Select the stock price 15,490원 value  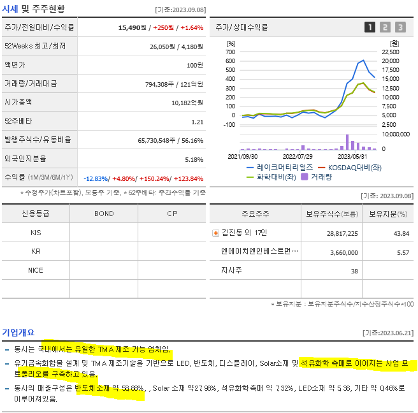coord(133,28)
